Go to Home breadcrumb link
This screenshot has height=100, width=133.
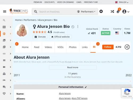coord(18,20)
